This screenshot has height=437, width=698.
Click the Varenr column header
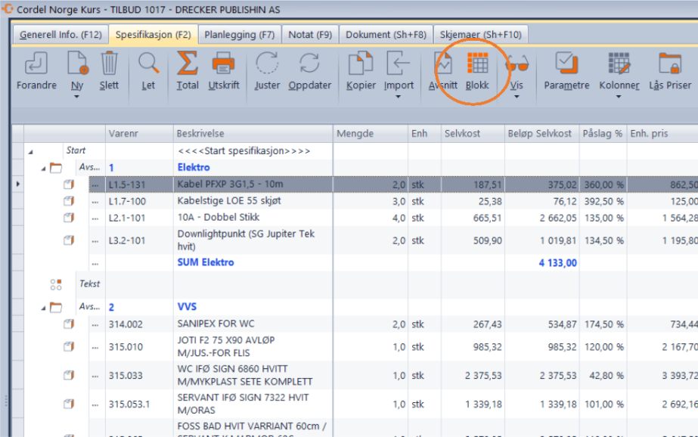point(139,134)
